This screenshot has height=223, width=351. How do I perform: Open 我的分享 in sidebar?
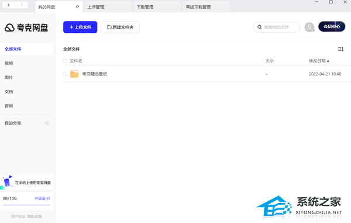pos(13,123)
